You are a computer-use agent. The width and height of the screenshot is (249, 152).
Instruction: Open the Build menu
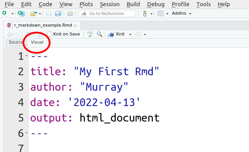(x=133, y=4)
